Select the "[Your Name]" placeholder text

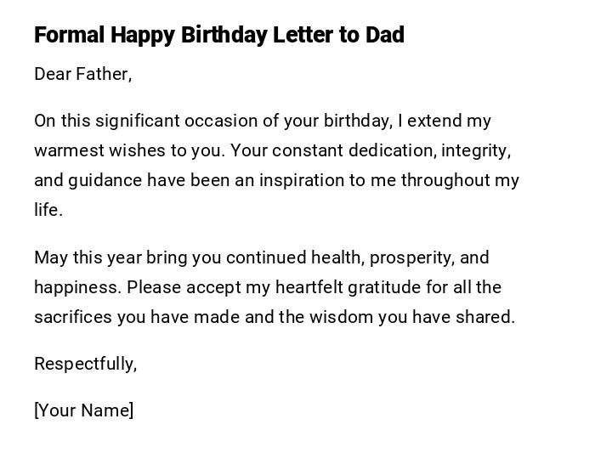(x=83, y=410)
